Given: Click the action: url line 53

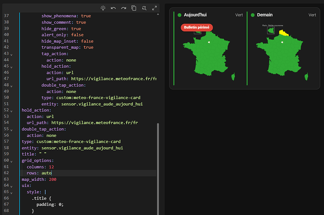Looking at the screenshot, I should [40, 117].
